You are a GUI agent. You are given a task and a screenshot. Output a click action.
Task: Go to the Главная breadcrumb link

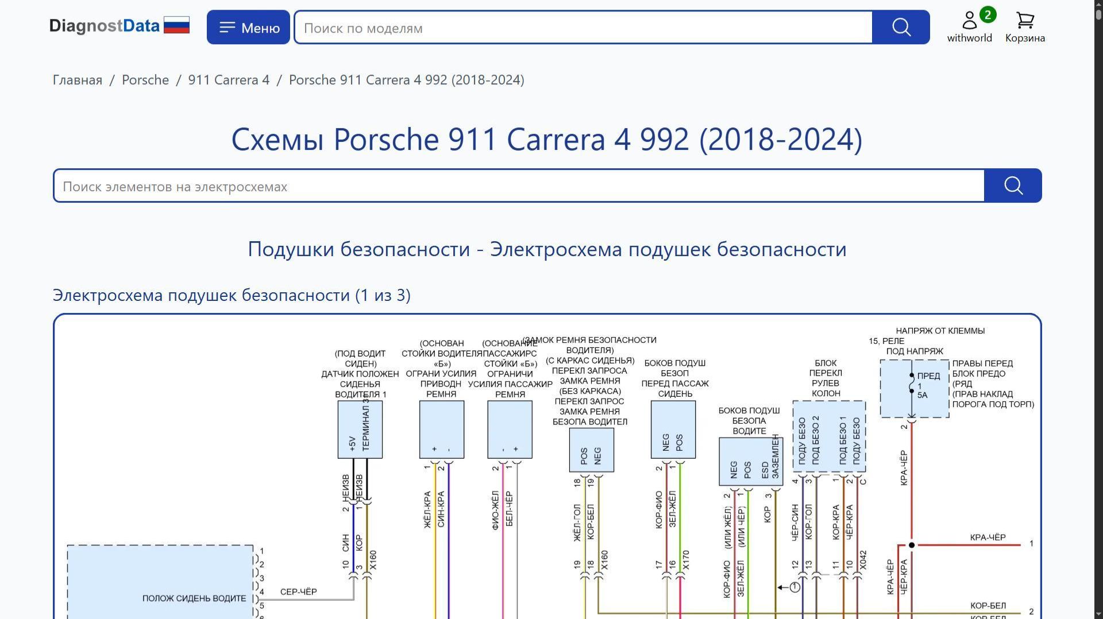[78, 80]
